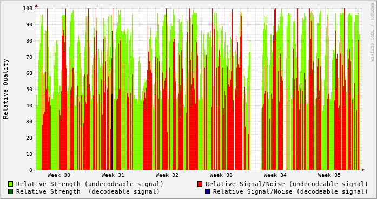Click the 100 value on the y-axis

click(28, 9)
